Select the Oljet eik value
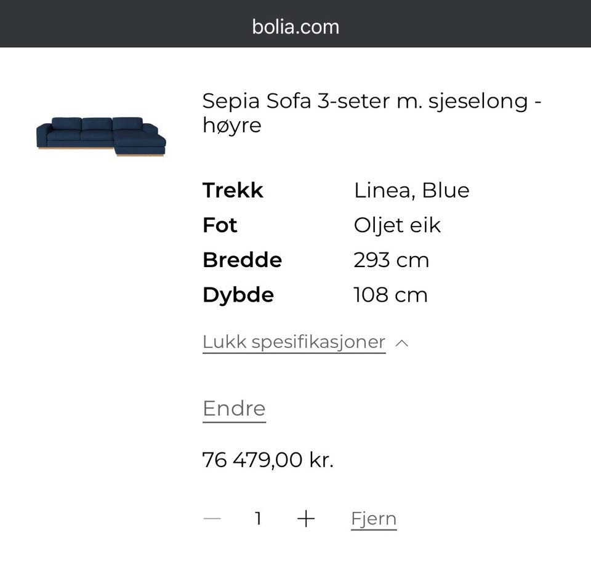The width and height of the screenshot is (591, 562). 397,225
